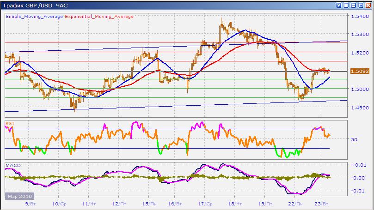Click the current price tag 1.5093
The image size is (374, 210).
pos(360,72)
